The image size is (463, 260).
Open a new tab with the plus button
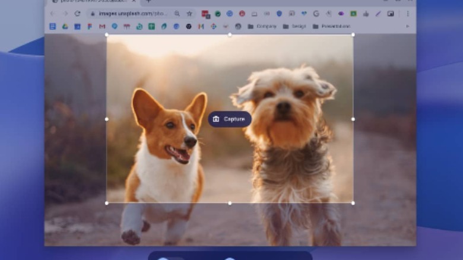148,1
